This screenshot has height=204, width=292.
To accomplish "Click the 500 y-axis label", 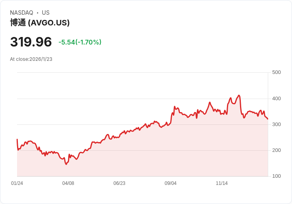I will (x=277, y=72).
